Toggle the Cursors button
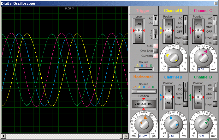The width and height of the screenshot is (219, 140). [156, 56]
